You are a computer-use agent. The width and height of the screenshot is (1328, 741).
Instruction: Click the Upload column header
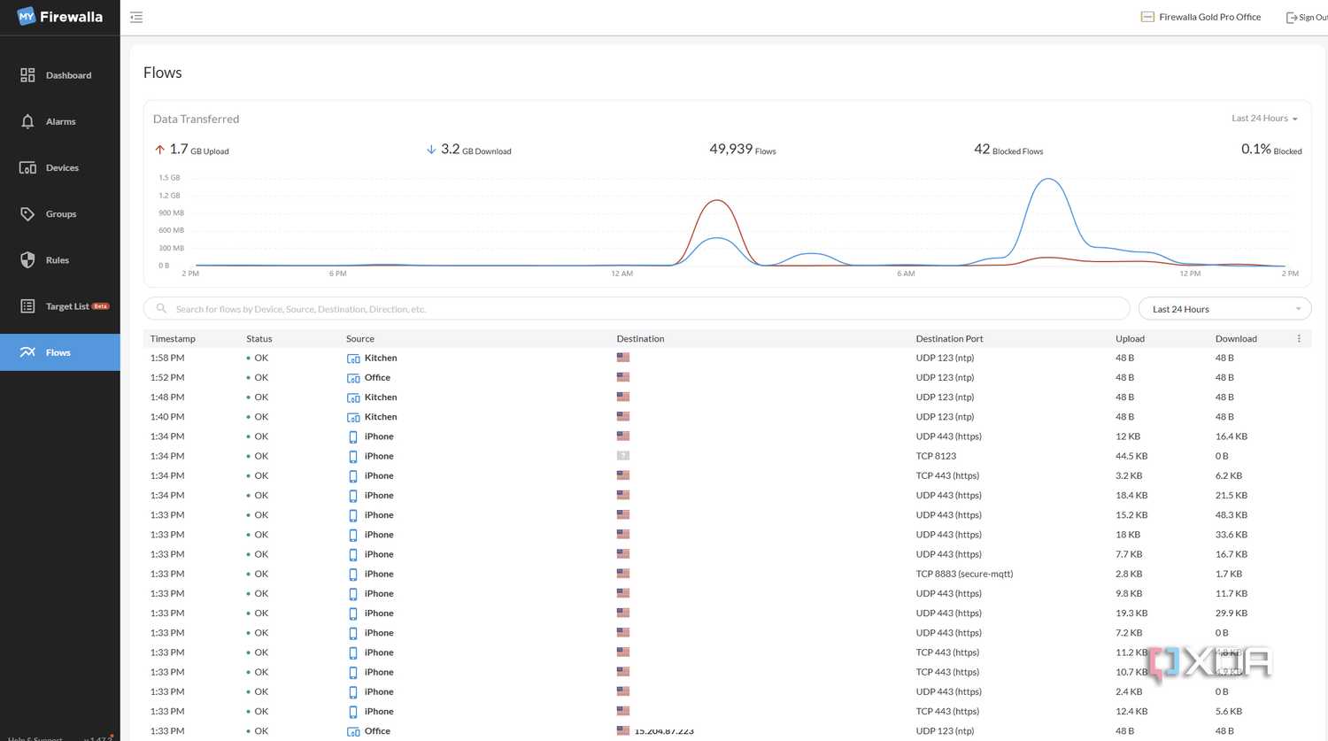pos(1130,339)
